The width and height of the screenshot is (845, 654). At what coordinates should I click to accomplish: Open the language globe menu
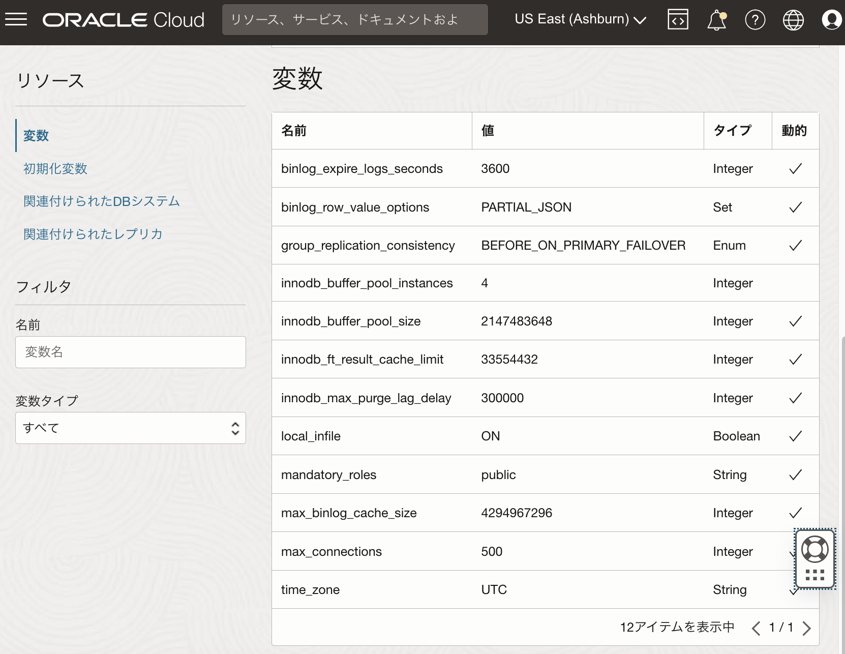pyautogui.click(x=793, y=20)
